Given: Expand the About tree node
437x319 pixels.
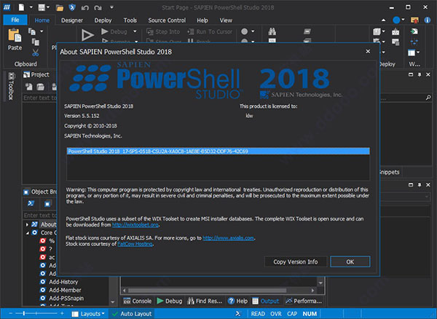Looking at the screenshot, I should [x=27, y=224].
